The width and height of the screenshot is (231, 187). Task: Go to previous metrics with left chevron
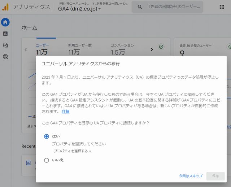26,50
